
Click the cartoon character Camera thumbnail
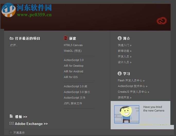click(x=127, y=114)
